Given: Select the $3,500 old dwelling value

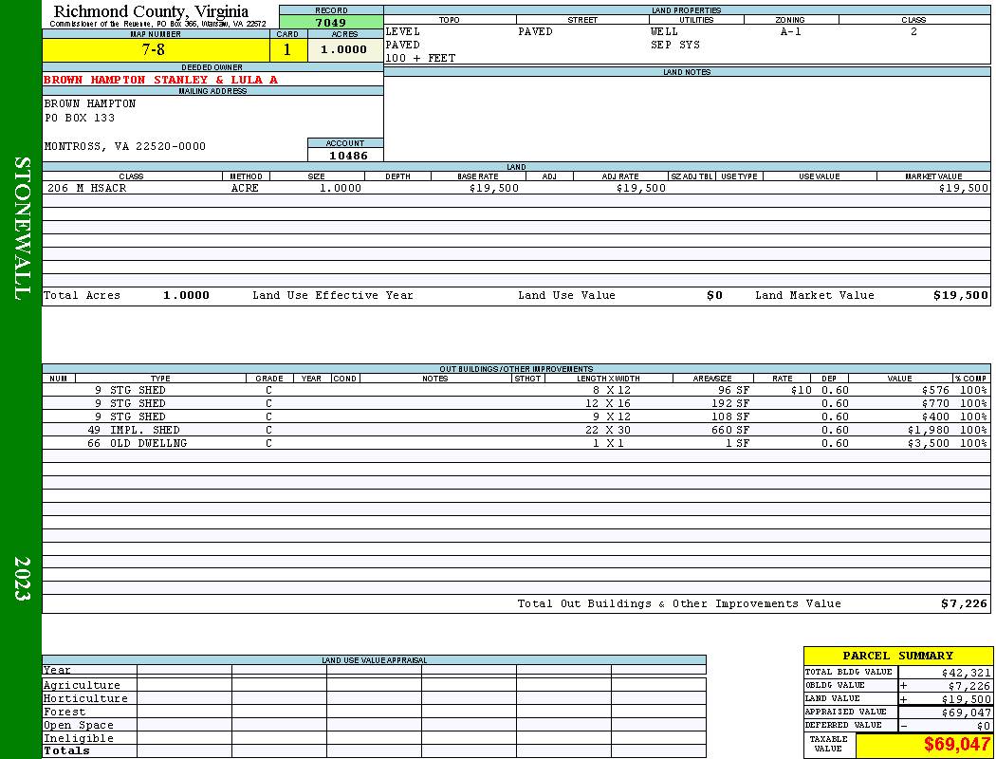Looking at the screenshot, I should [929, 444].
